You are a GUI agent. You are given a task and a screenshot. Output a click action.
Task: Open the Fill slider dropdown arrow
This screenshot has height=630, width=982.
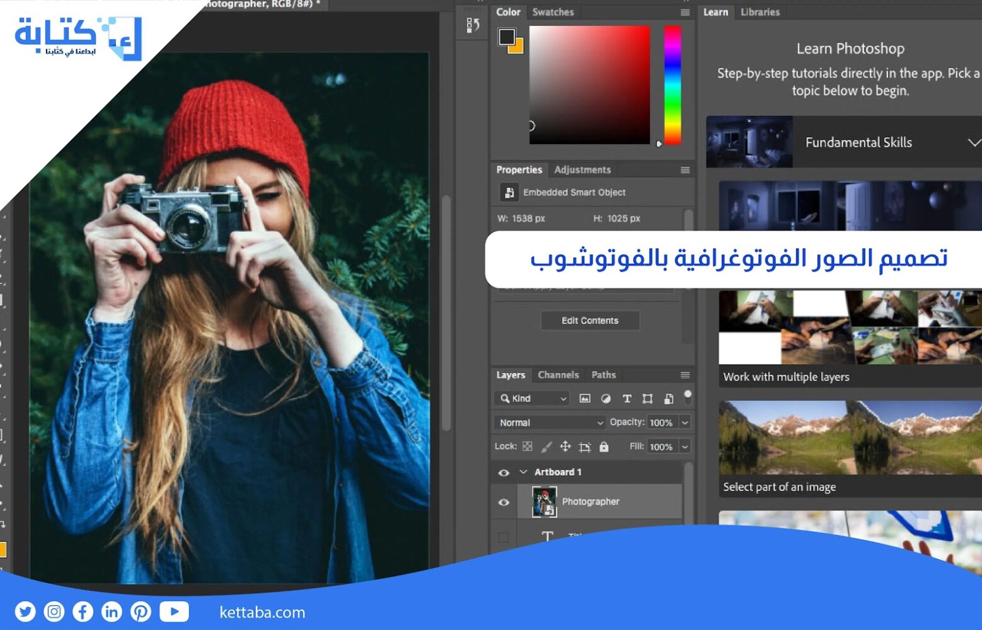pos(685,447)
